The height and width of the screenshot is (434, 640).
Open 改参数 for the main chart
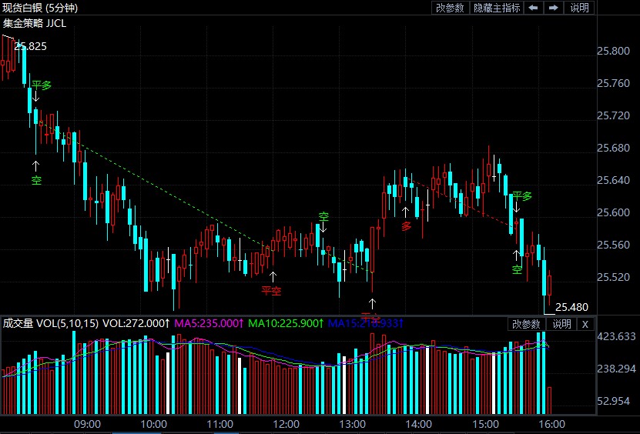click(x=450, y=8)
